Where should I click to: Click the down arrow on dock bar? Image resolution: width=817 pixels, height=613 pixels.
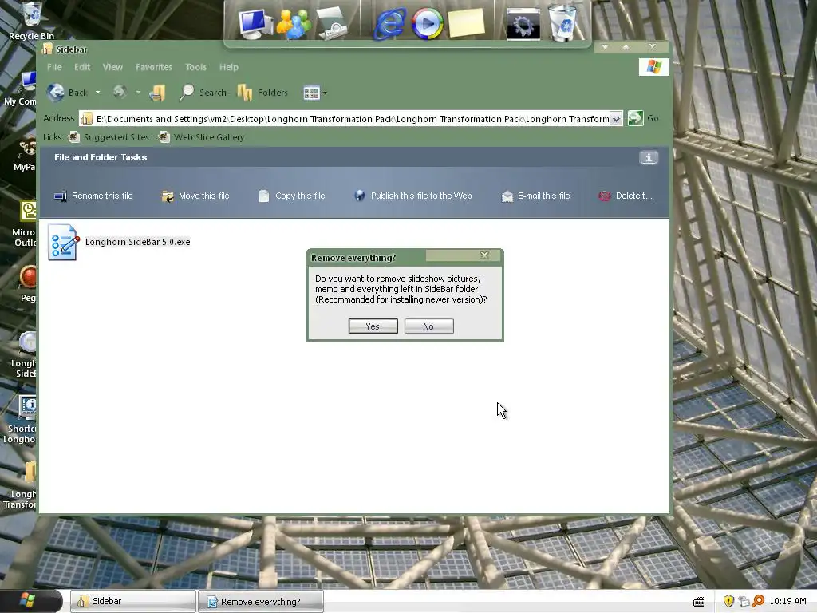[605, 47]
